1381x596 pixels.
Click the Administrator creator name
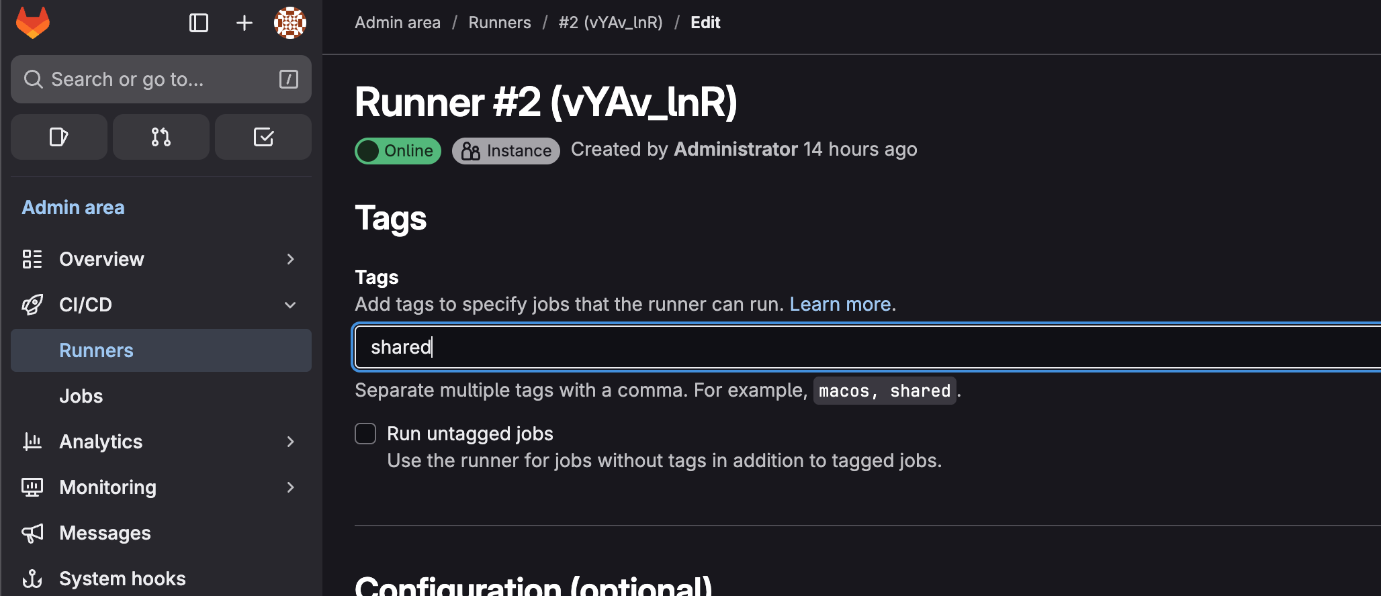click(x=736, y=149)
